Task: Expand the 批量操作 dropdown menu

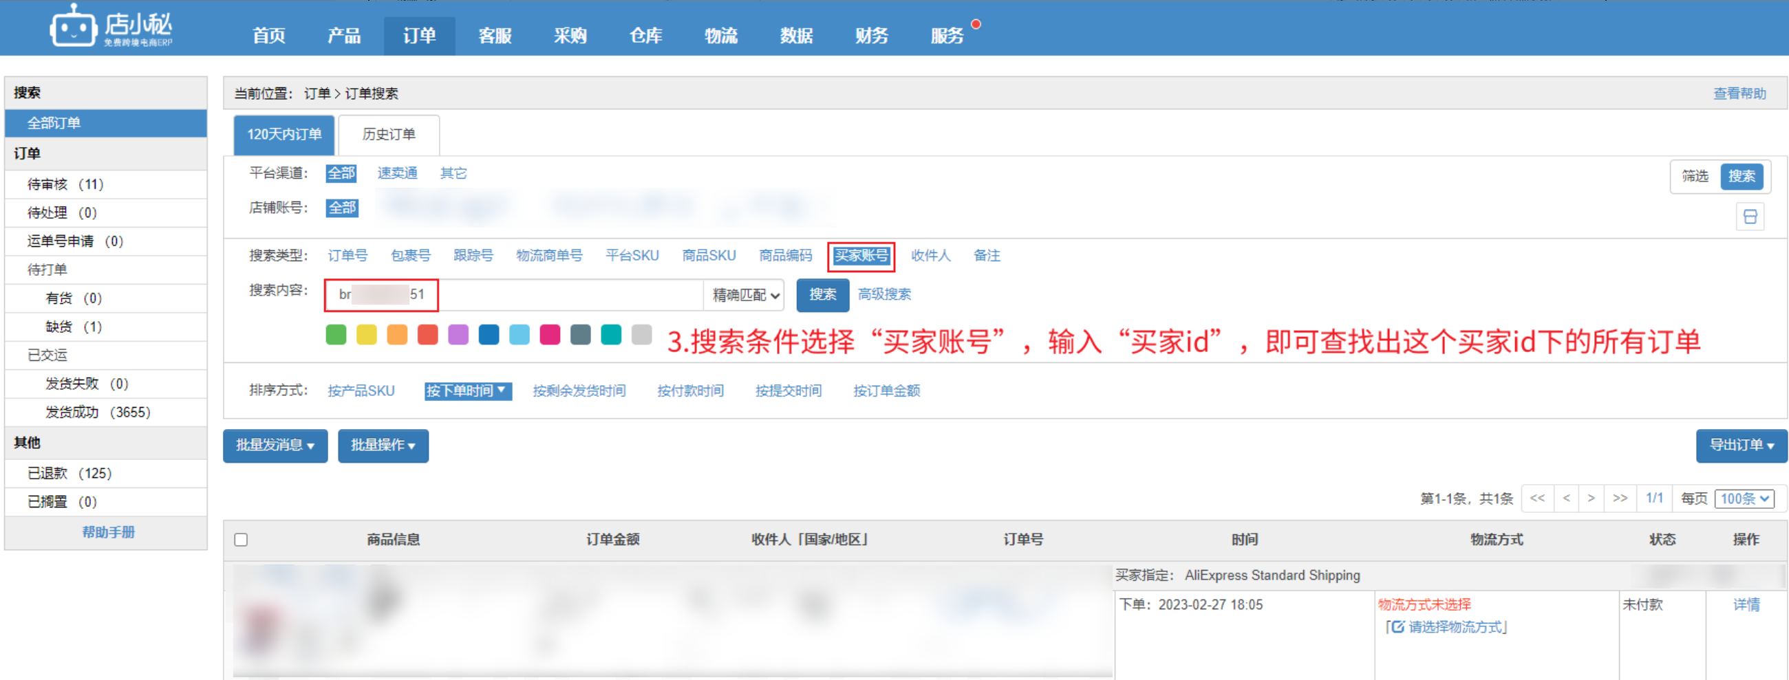Action: pos(383,446)
